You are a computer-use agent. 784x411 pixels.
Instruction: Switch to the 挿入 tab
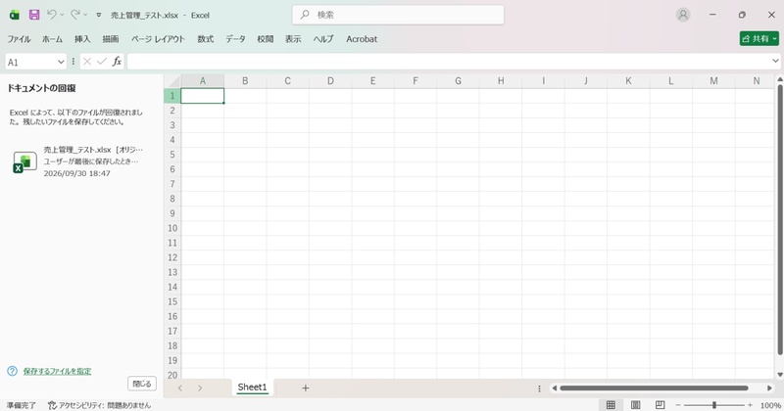coord(82,39)
